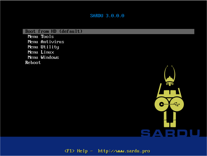Click the SARDU 3.0.0.0 title text

[x=107, y=16]
